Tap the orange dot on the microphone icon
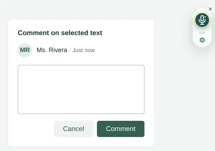Viewport: 215px width, 151px height. click(x=205, y=17)
